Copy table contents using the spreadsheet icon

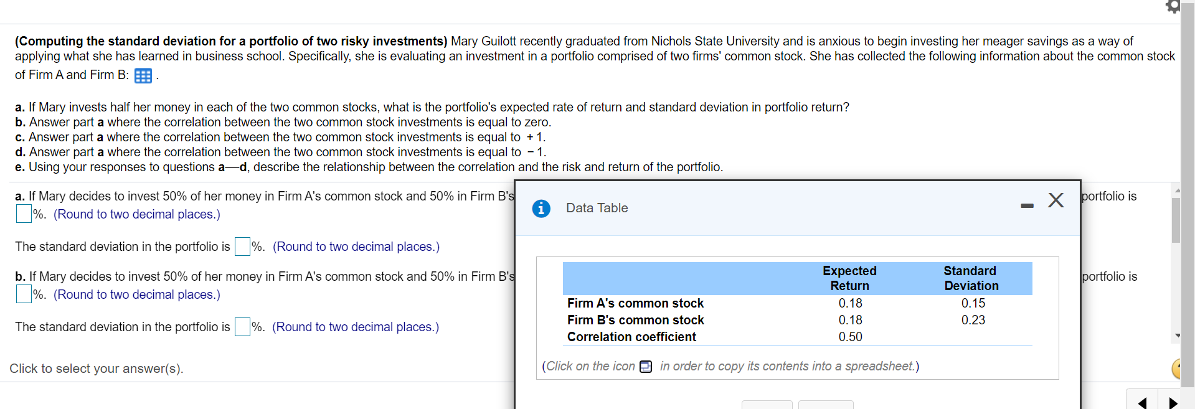[x=646, y=367]
